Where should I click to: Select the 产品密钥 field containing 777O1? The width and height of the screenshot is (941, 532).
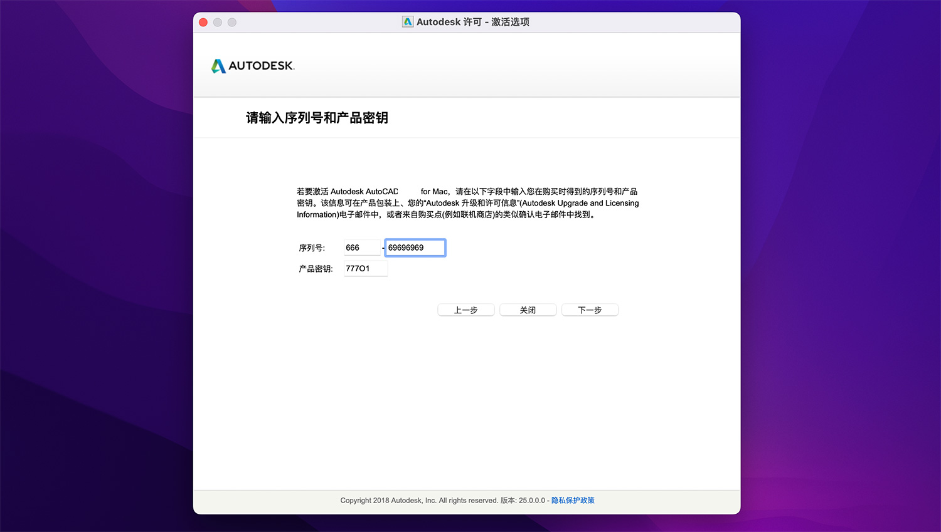(365, 268)
